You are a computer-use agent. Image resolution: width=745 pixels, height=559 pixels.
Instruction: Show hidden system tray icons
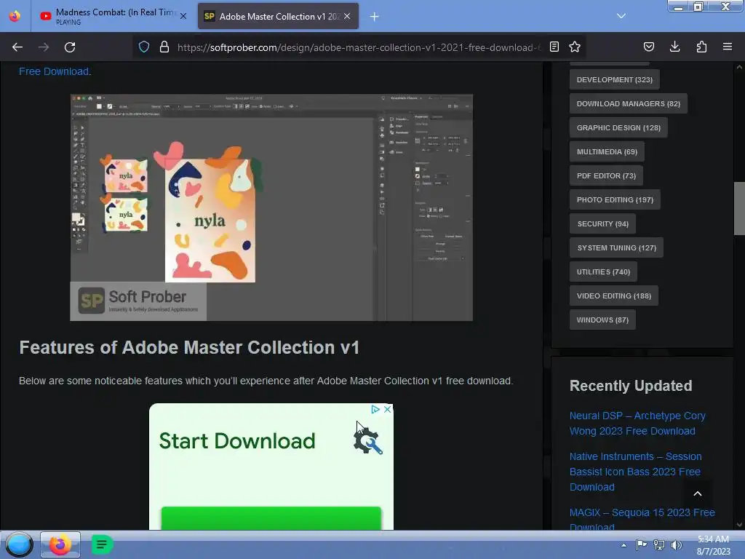click(624, 545)
